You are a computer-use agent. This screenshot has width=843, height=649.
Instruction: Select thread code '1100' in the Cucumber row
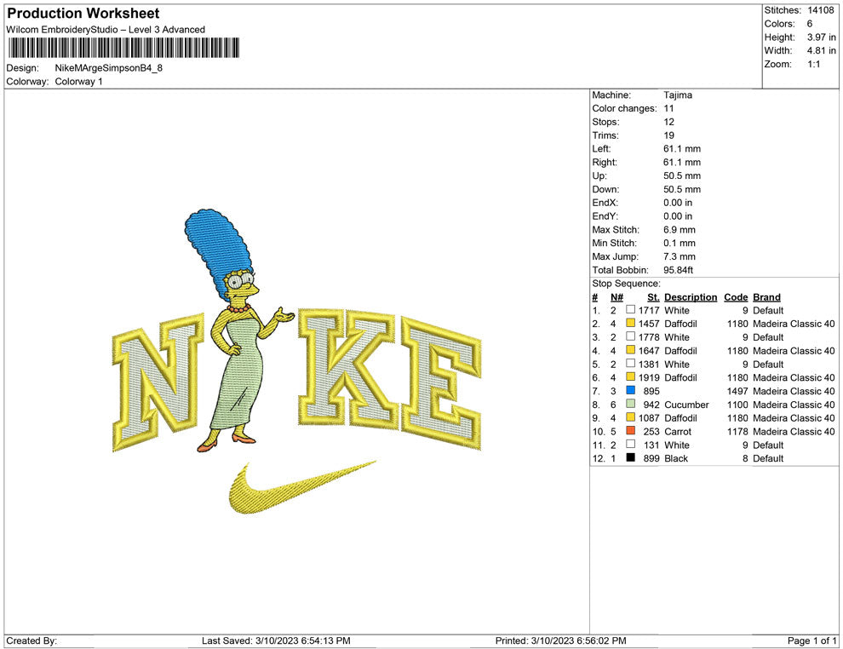tap(737, 405)
